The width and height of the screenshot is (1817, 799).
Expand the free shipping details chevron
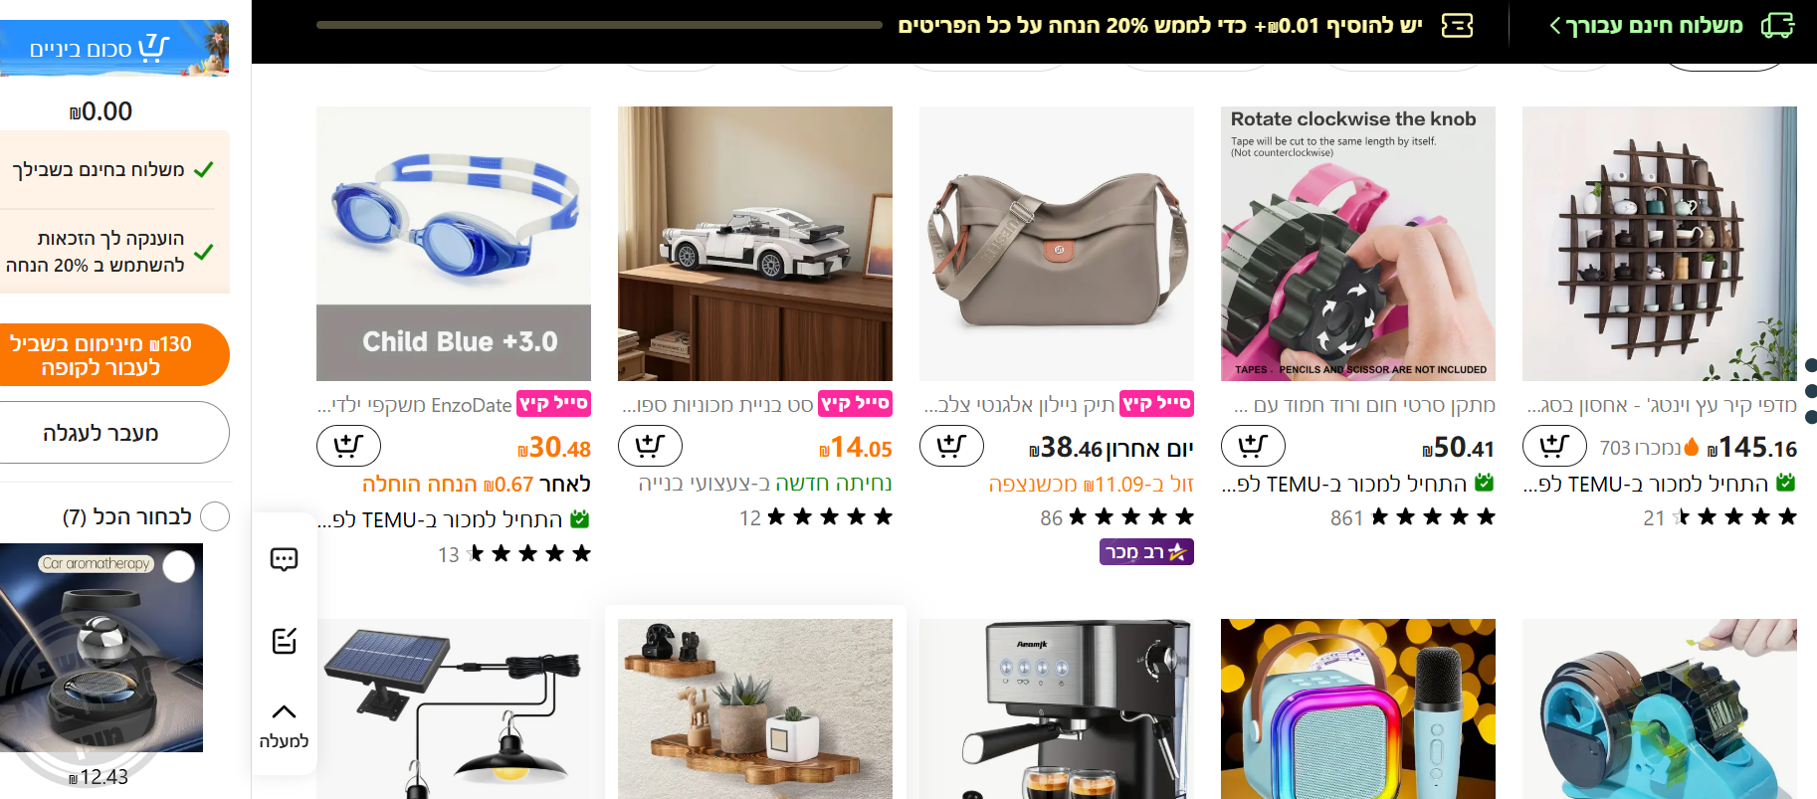click(1555, 26)
